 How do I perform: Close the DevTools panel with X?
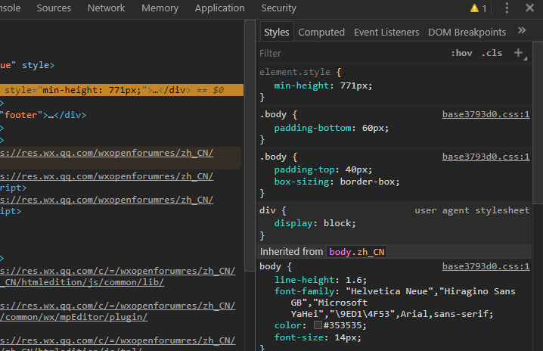tap(529, 8)
